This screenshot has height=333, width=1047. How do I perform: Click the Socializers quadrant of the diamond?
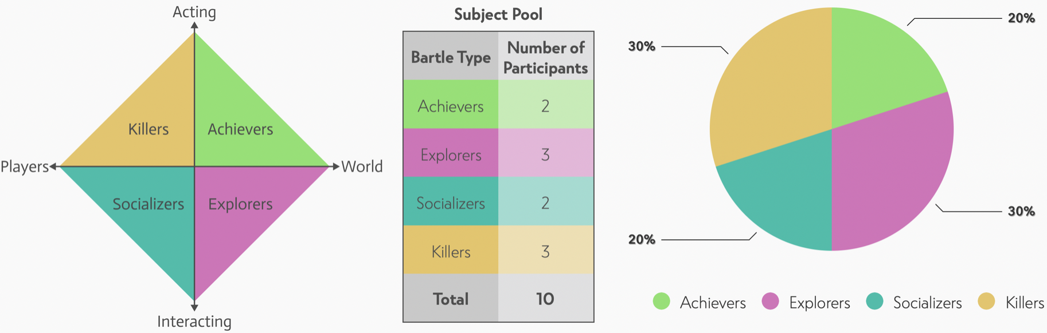[148, 204]
